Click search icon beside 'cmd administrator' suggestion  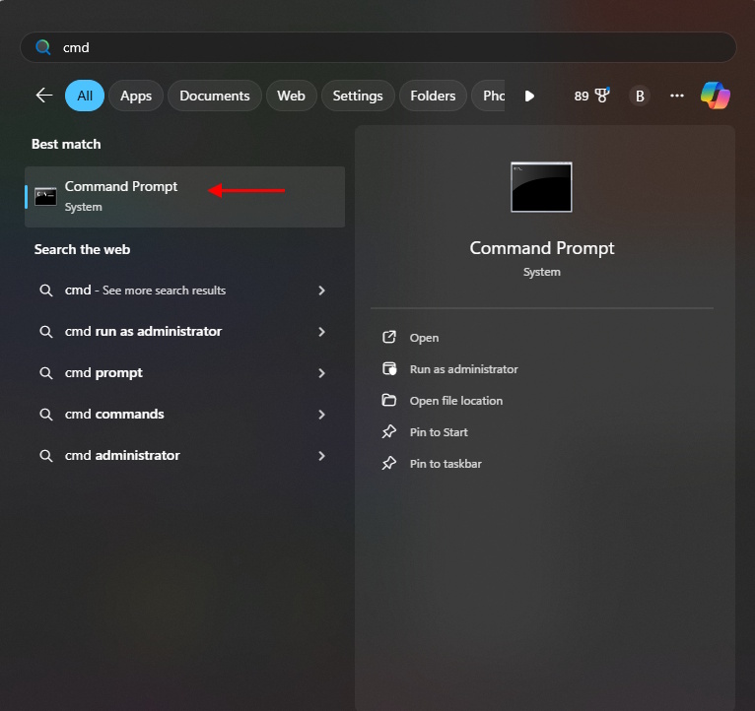pyautogui.click(x=46, y=456)
